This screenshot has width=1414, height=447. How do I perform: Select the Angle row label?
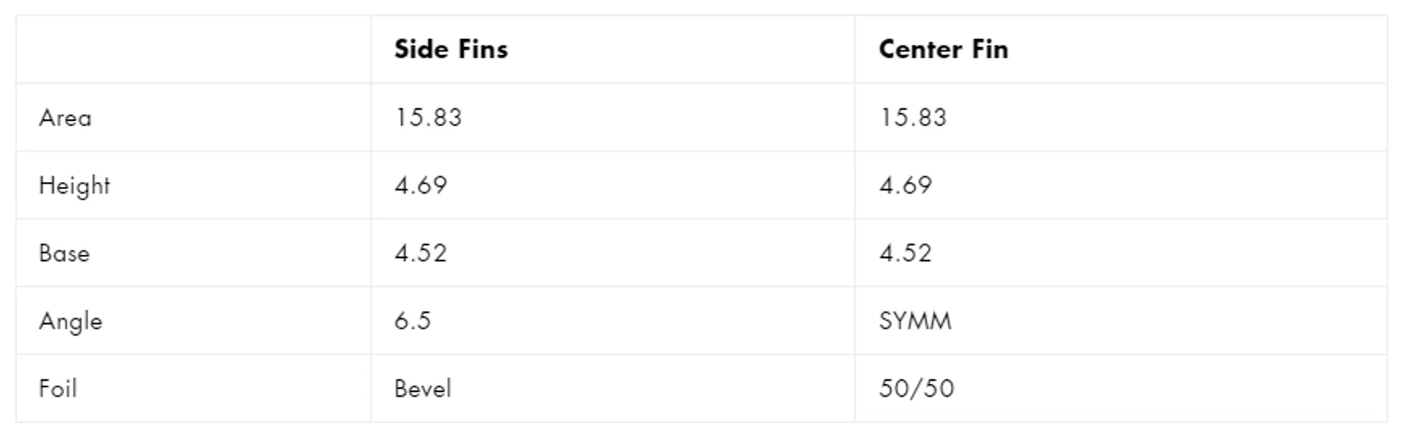pos(71,322)
